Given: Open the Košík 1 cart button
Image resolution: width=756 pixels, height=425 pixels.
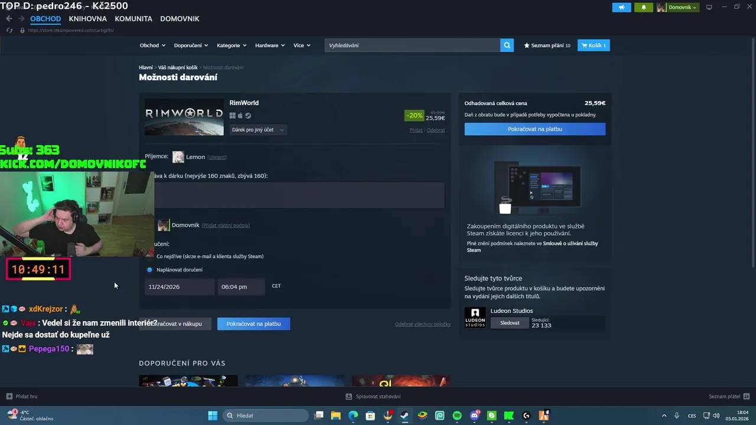Looking at the screenshot, I should click(594, 45).
